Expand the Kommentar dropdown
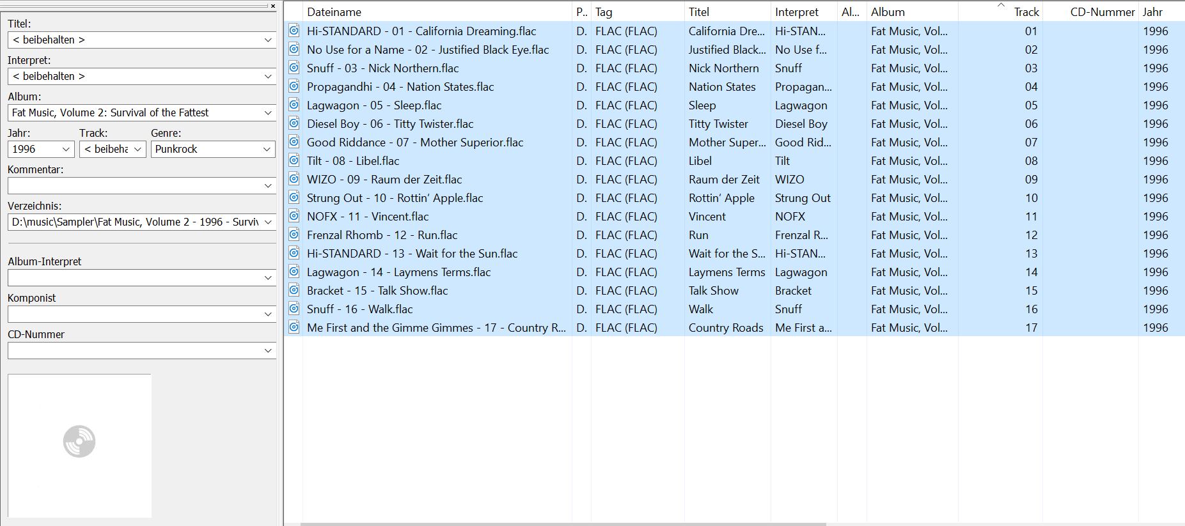This screenshot has height=526, width=1185. coord(268,185)
